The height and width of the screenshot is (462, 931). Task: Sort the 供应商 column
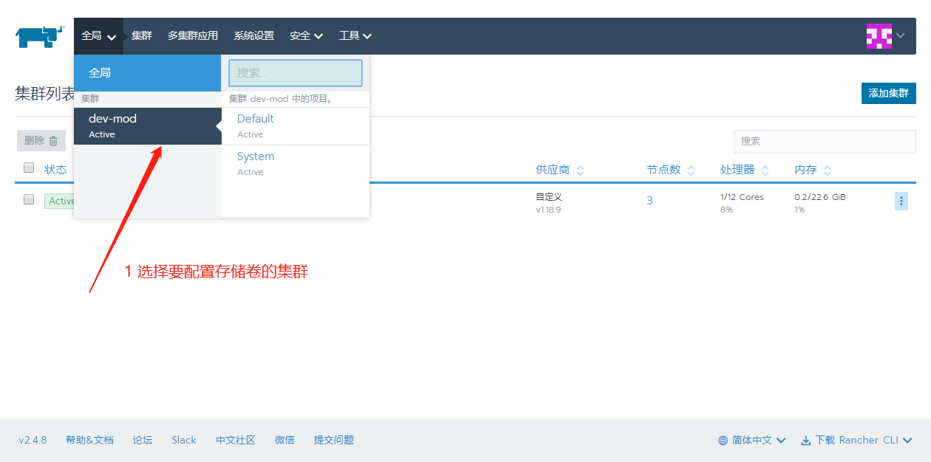click(x=582, y=169)
